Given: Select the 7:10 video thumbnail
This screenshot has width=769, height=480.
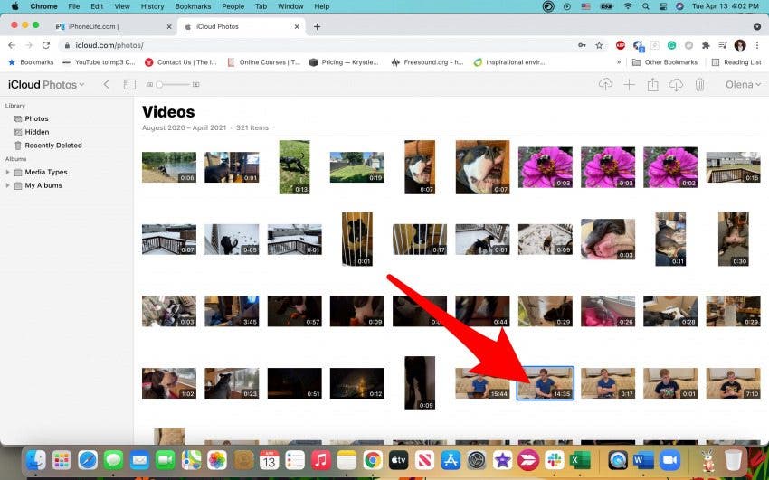Looking at the screenshot, I should point(733,383).
